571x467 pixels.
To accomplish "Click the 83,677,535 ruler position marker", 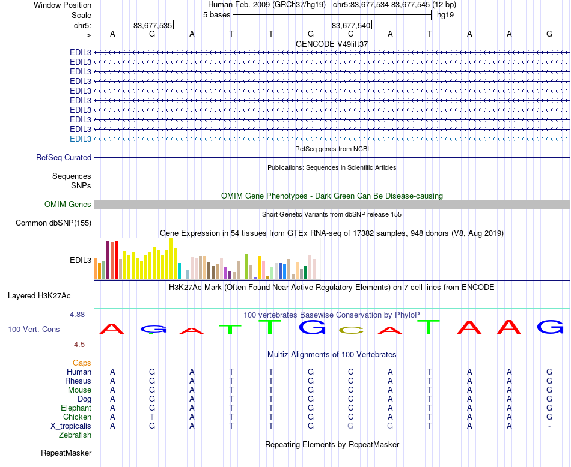I will pos(153,25).
